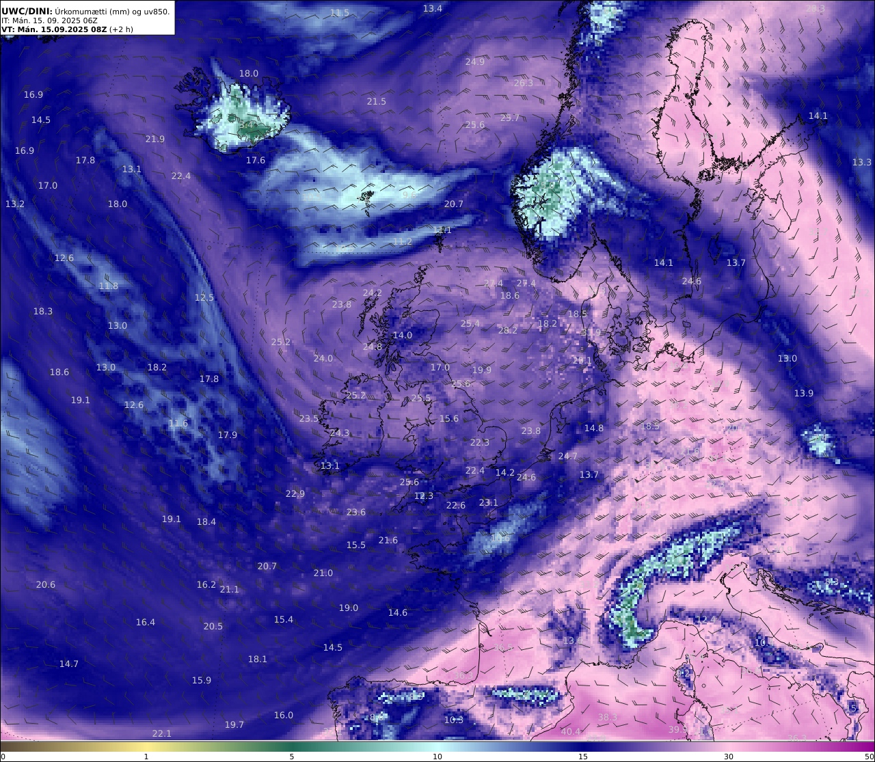Click the value 14.2 over southeast England

click(505, 472)
